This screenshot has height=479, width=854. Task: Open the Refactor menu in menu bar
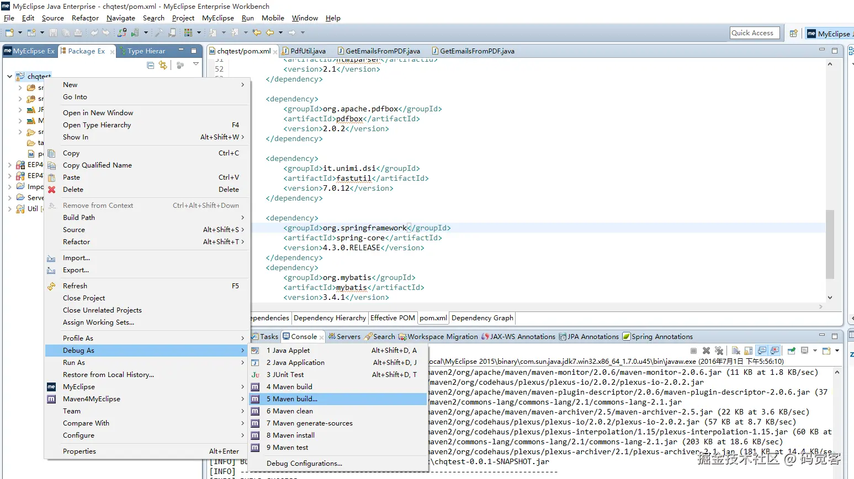(x=85, y=18)
